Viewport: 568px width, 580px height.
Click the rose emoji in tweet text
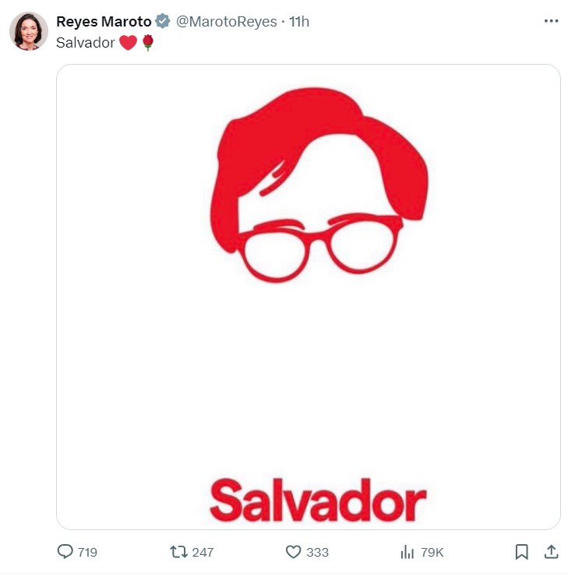[148, 43]
